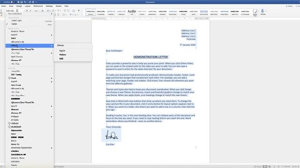Choose Bold weight in font submenu

[x=61, y=59]
